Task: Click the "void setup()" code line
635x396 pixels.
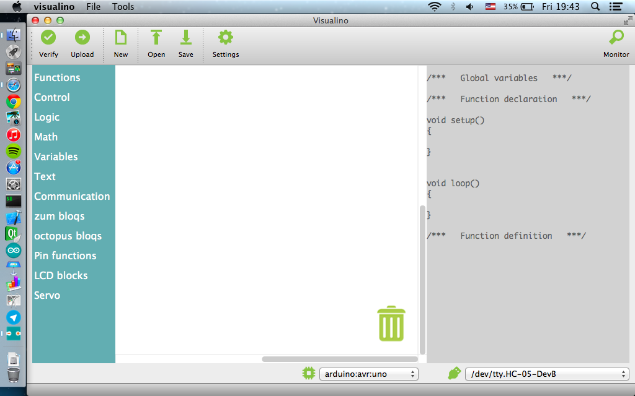Action: (x=456, y=120)
